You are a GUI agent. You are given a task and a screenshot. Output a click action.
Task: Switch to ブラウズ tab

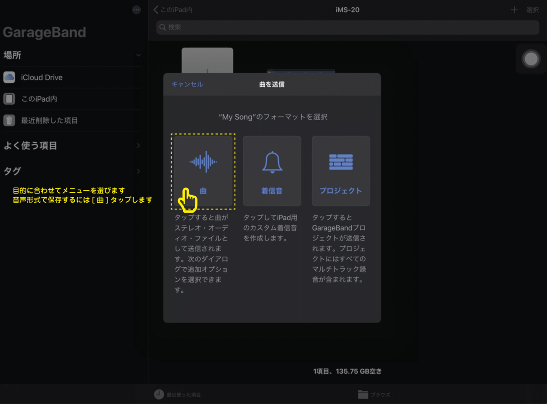click(374, 394)
